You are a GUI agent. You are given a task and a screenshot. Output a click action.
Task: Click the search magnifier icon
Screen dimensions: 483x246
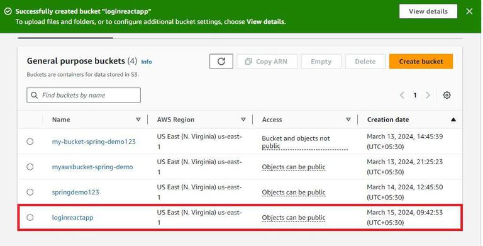(35, 95)
